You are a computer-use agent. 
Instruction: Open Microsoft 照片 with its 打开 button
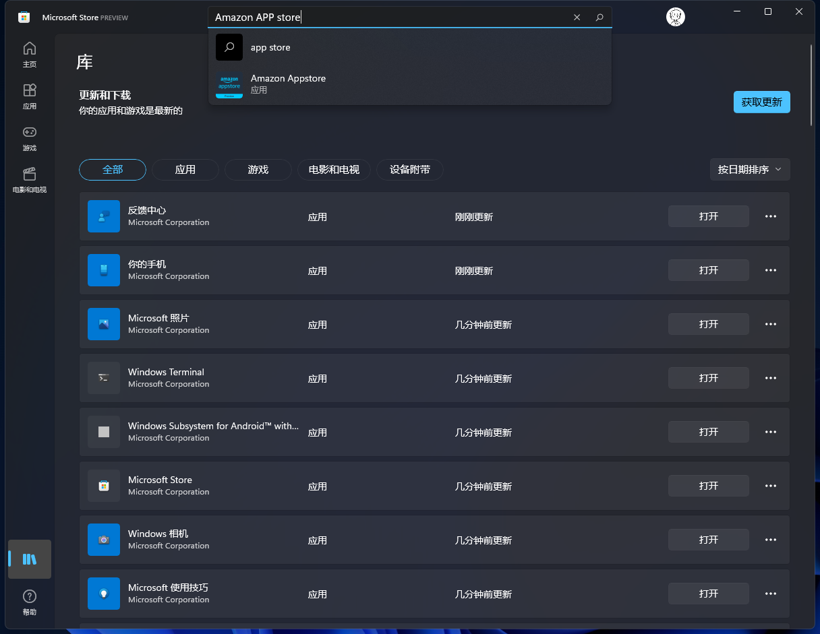point(709,324)
